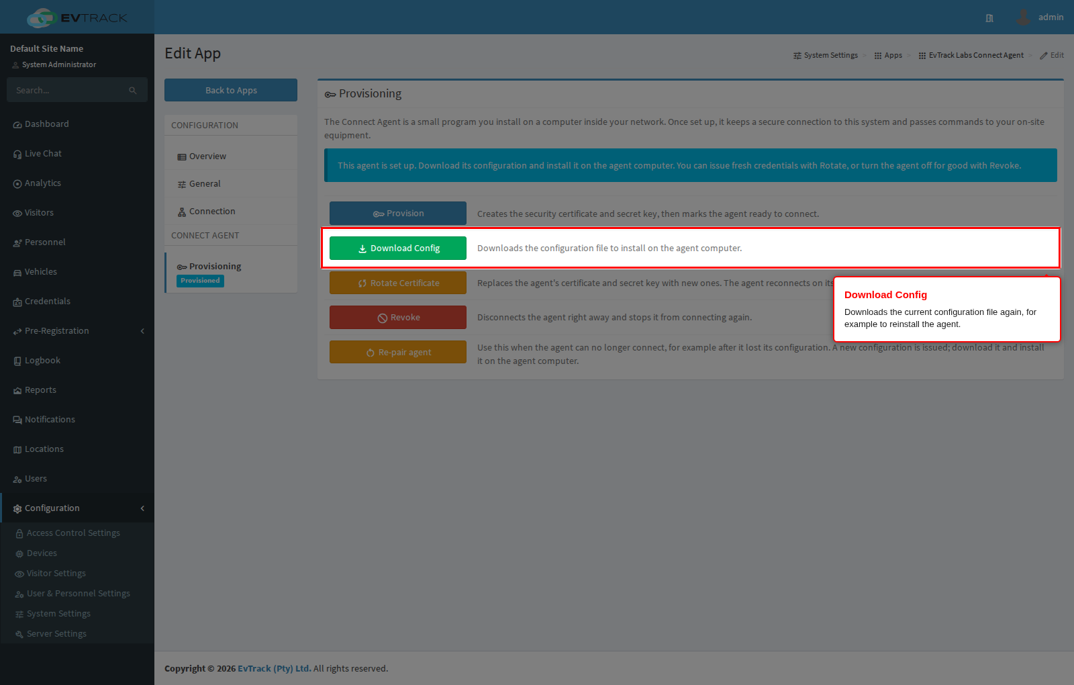Click the Live Chat headset icon
Viewport: 1074px width, 685px height.
coord(17,154)
